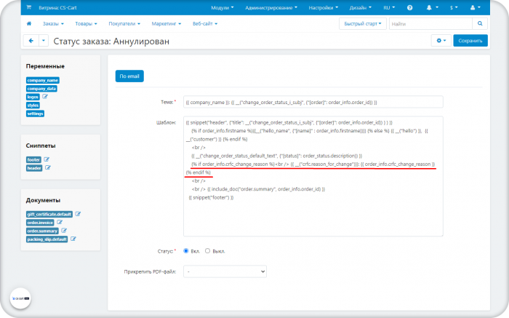Insert the order.invoice document tag

pos(40,223)
